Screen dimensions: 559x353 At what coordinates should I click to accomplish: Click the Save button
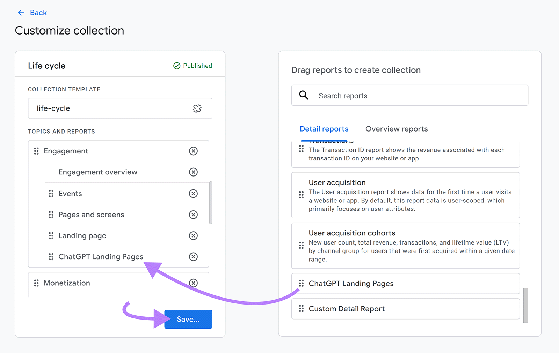pyautogui.click(x=188, y=319)
